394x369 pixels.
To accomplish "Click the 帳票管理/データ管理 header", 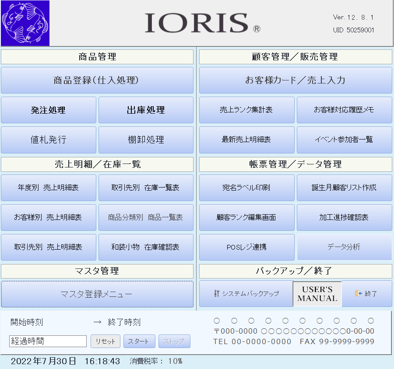I will [295, 164].
